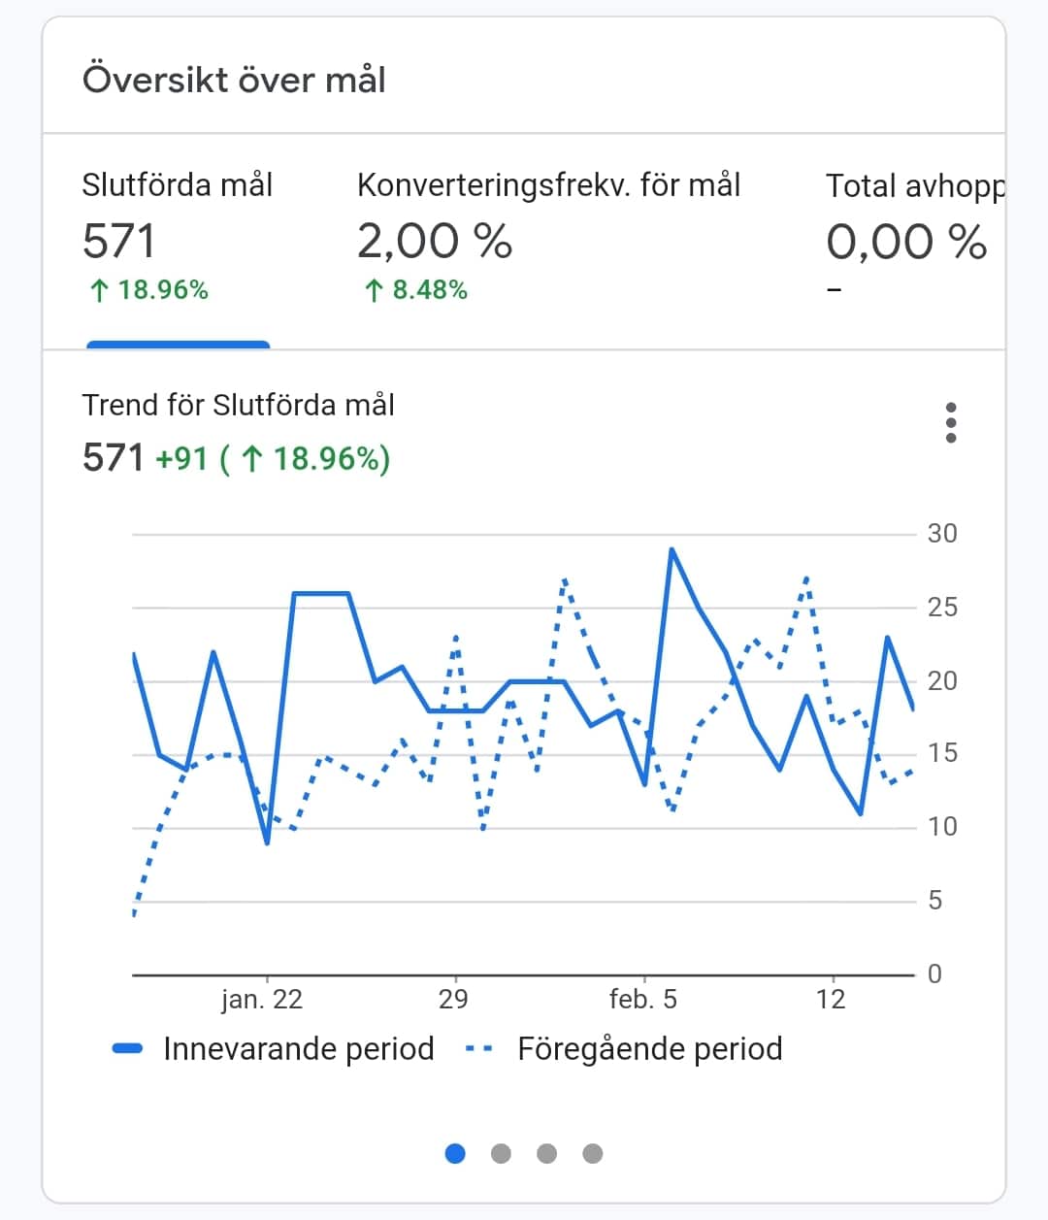Viewport: 1048px width, 1220px height.
Task: Click the jan. 22 axis date marker
Action: tap(262, 999)
